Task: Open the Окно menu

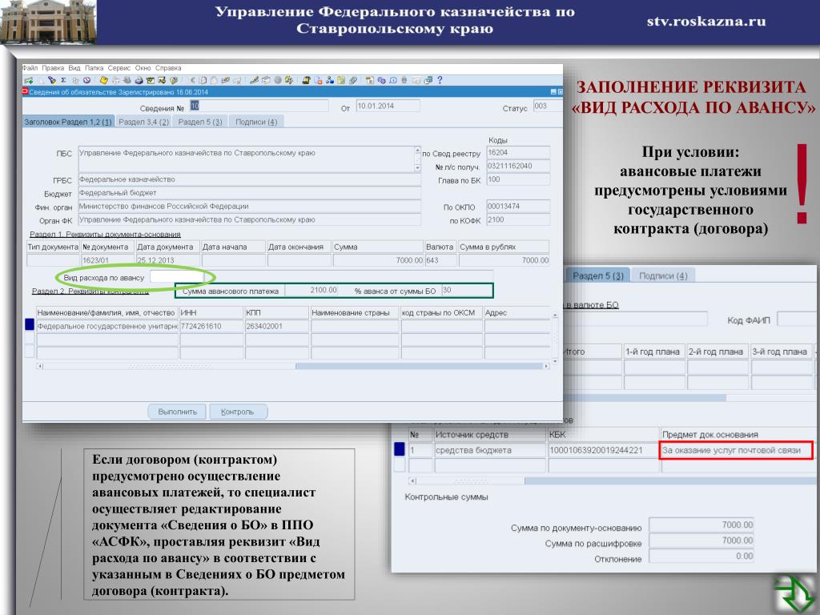Action: point(143,68)
